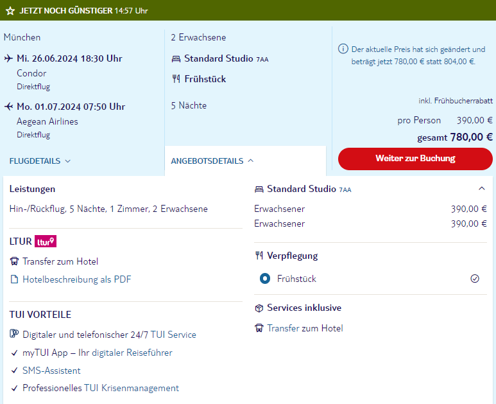Click the bed icon in the Standard Studio details header
Image resolution: width=496 pixels, height=404 pixels.
259,189
